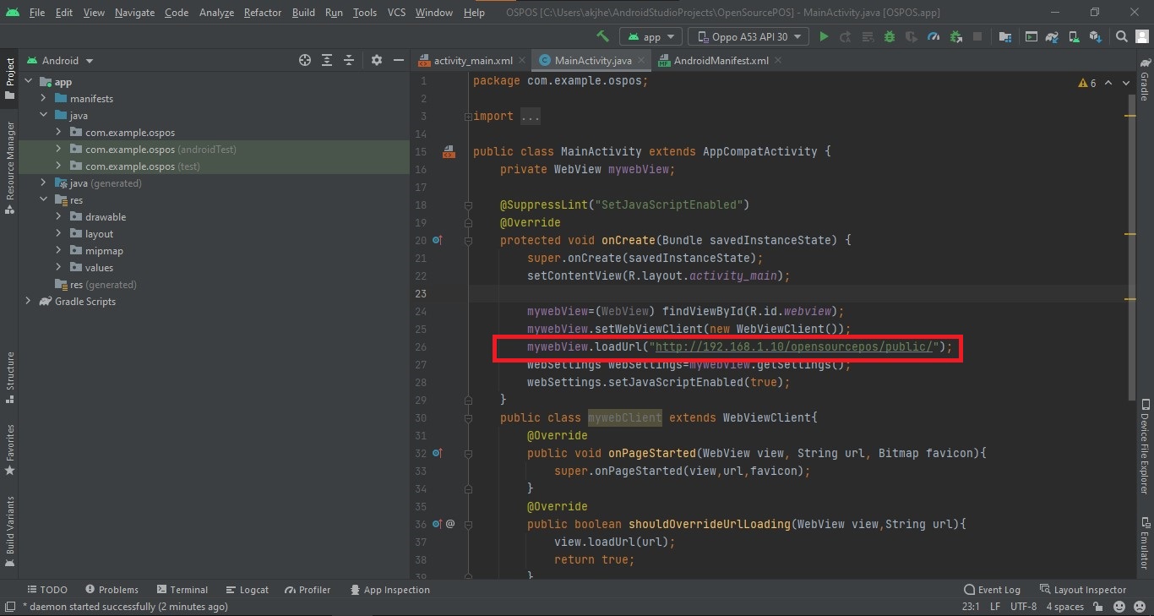1154x616 pixels.
Task: Click Search Everywhere magnifier icon
Action: [1121, 36]
